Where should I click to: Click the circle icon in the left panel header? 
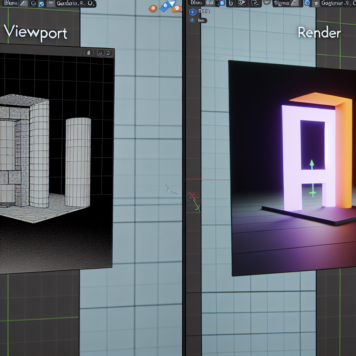click(33, 4)
